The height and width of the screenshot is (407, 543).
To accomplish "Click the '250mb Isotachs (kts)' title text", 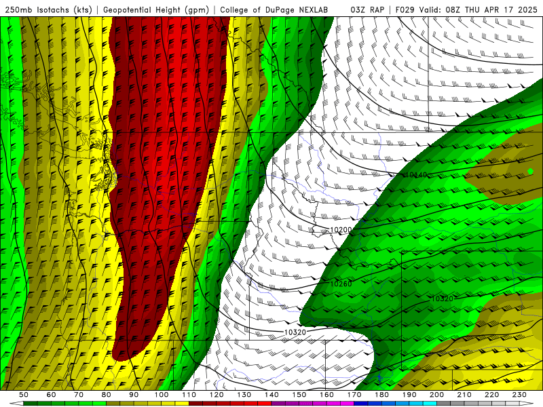I will tap(48, 9).
